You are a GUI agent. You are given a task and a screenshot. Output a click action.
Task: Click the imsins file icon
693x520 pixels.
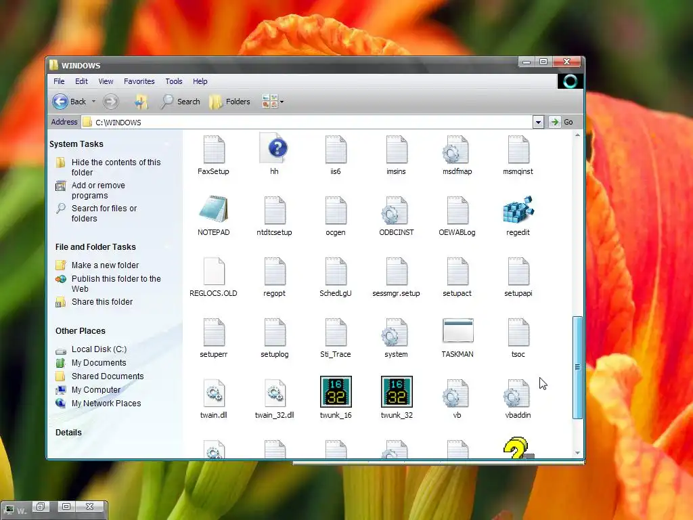click(397, 150)
